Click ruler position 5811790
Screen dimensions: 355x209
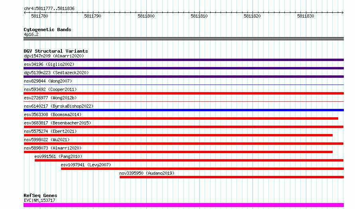tap(93, 16)
